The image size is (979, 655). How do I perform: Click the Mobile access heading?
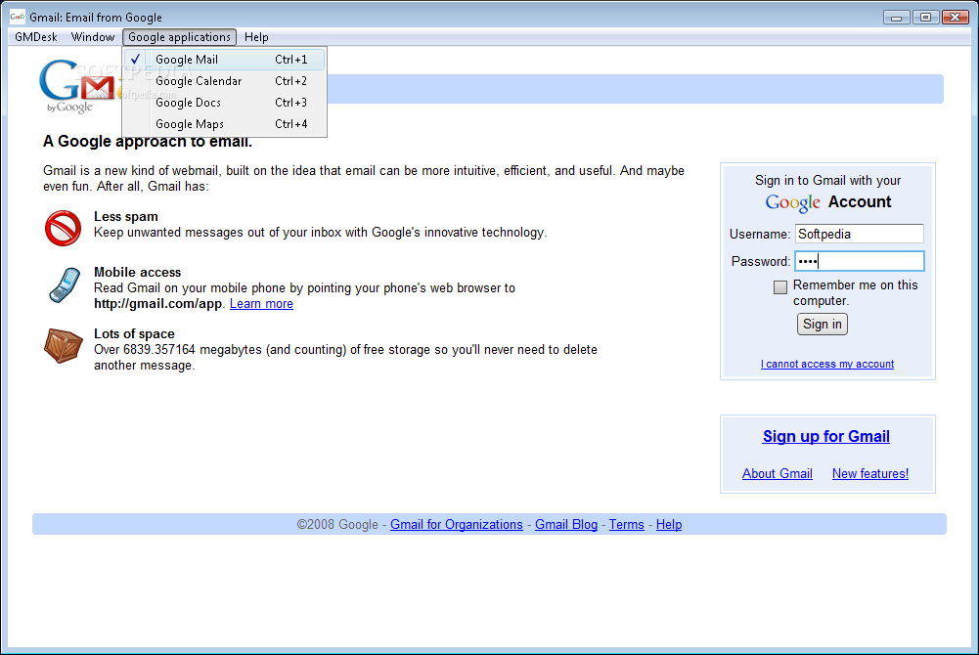pos(137,272)
